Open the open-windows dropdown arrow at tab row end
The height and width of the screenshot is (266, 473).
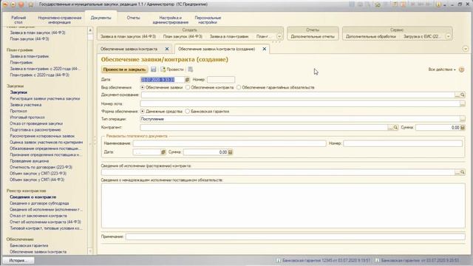pos(466,49)
